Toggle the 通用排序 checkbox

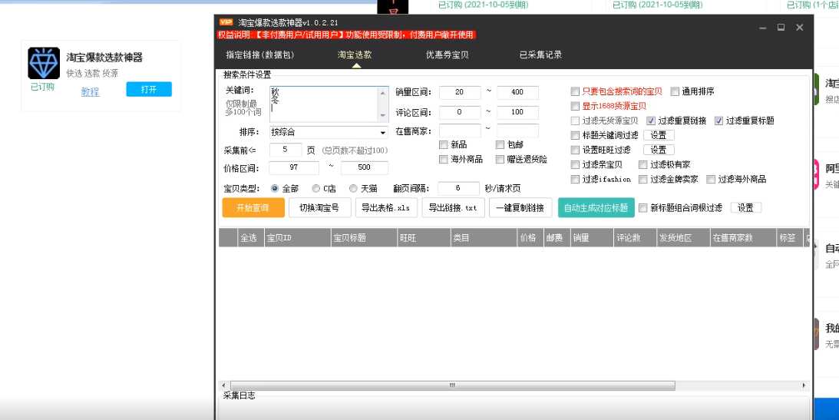[x=675, y=91]
